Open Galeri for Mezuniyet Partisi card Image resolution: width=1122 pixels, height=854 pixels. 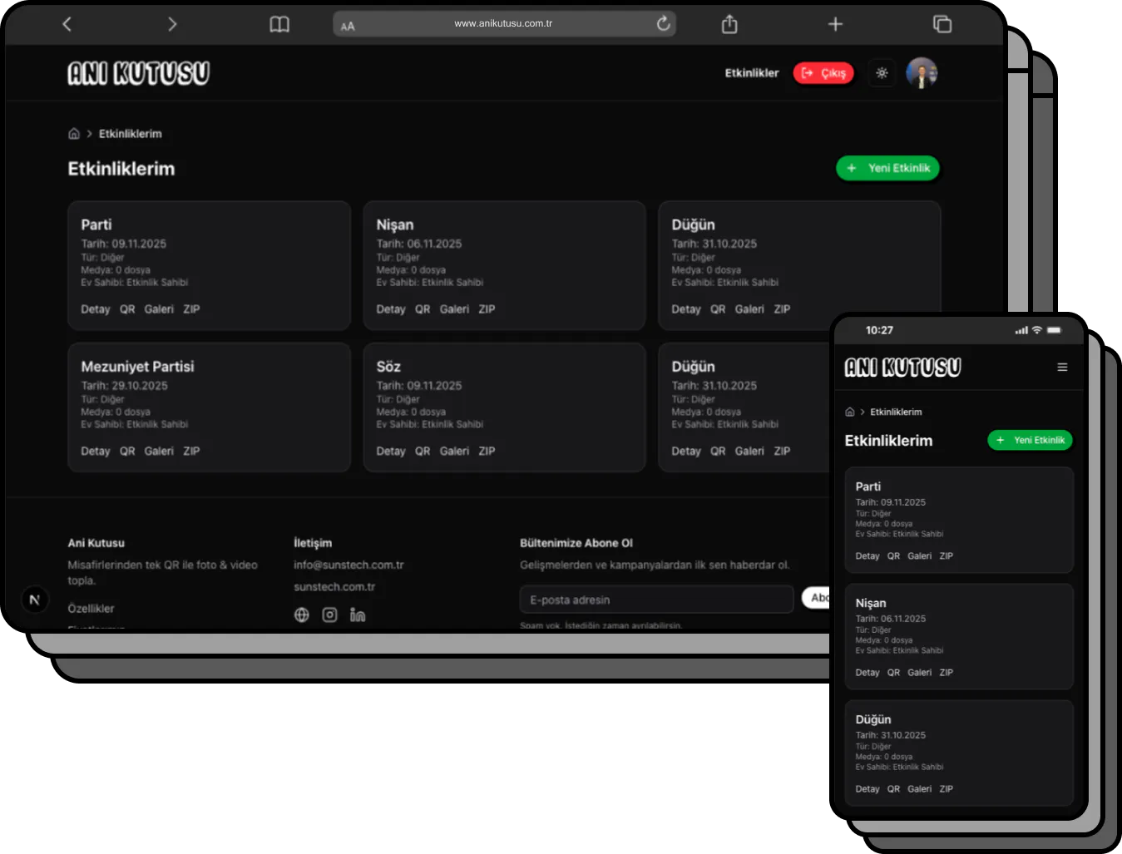click(159, 452)
